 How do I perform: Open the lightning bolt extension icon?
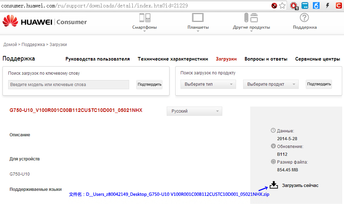[x=328, y=5]
